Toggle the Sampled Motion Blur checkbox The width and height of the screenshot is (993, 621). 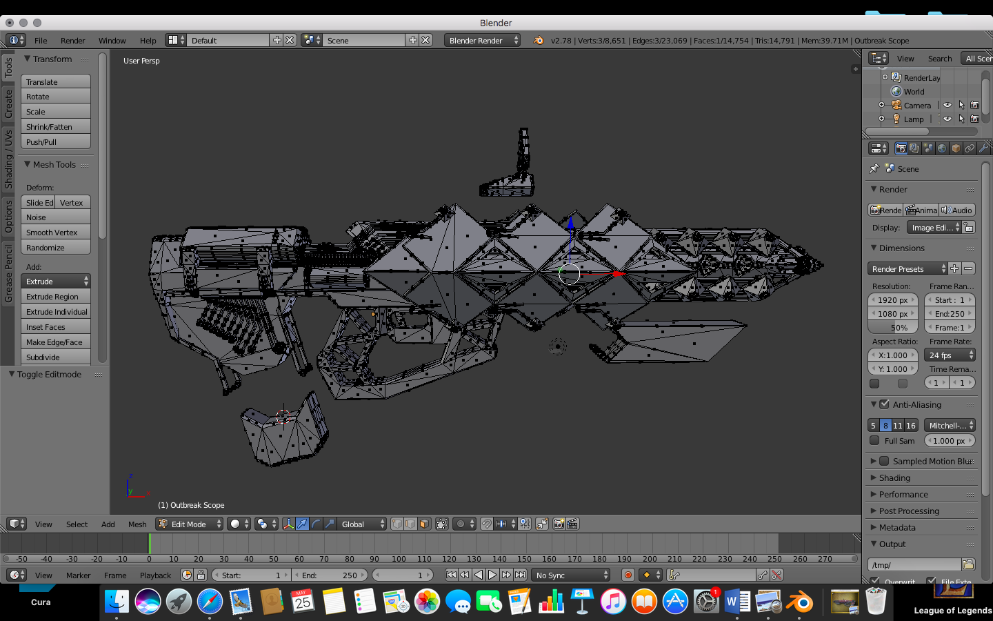click(885, 461)
